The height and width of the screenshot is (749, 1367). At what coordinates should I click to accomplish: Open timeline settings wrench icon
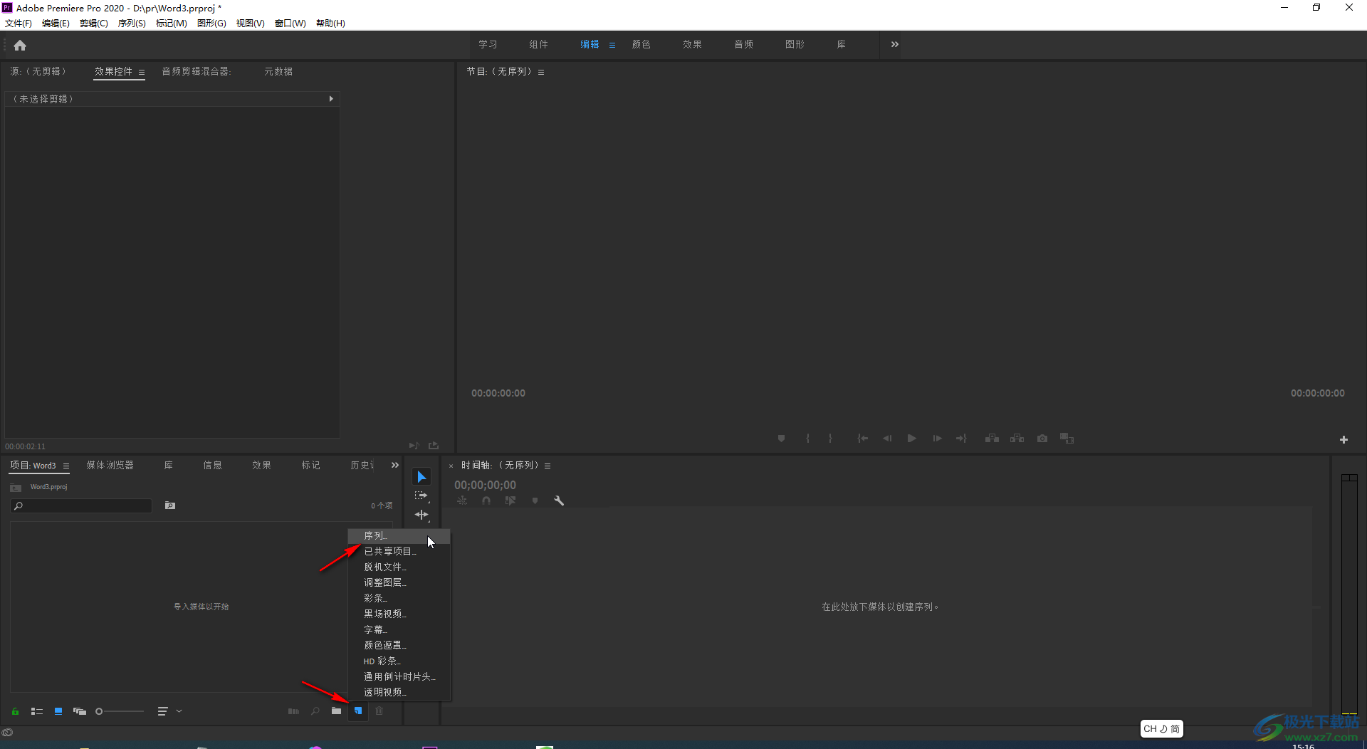pyautogui.click(x=559, y=501)
